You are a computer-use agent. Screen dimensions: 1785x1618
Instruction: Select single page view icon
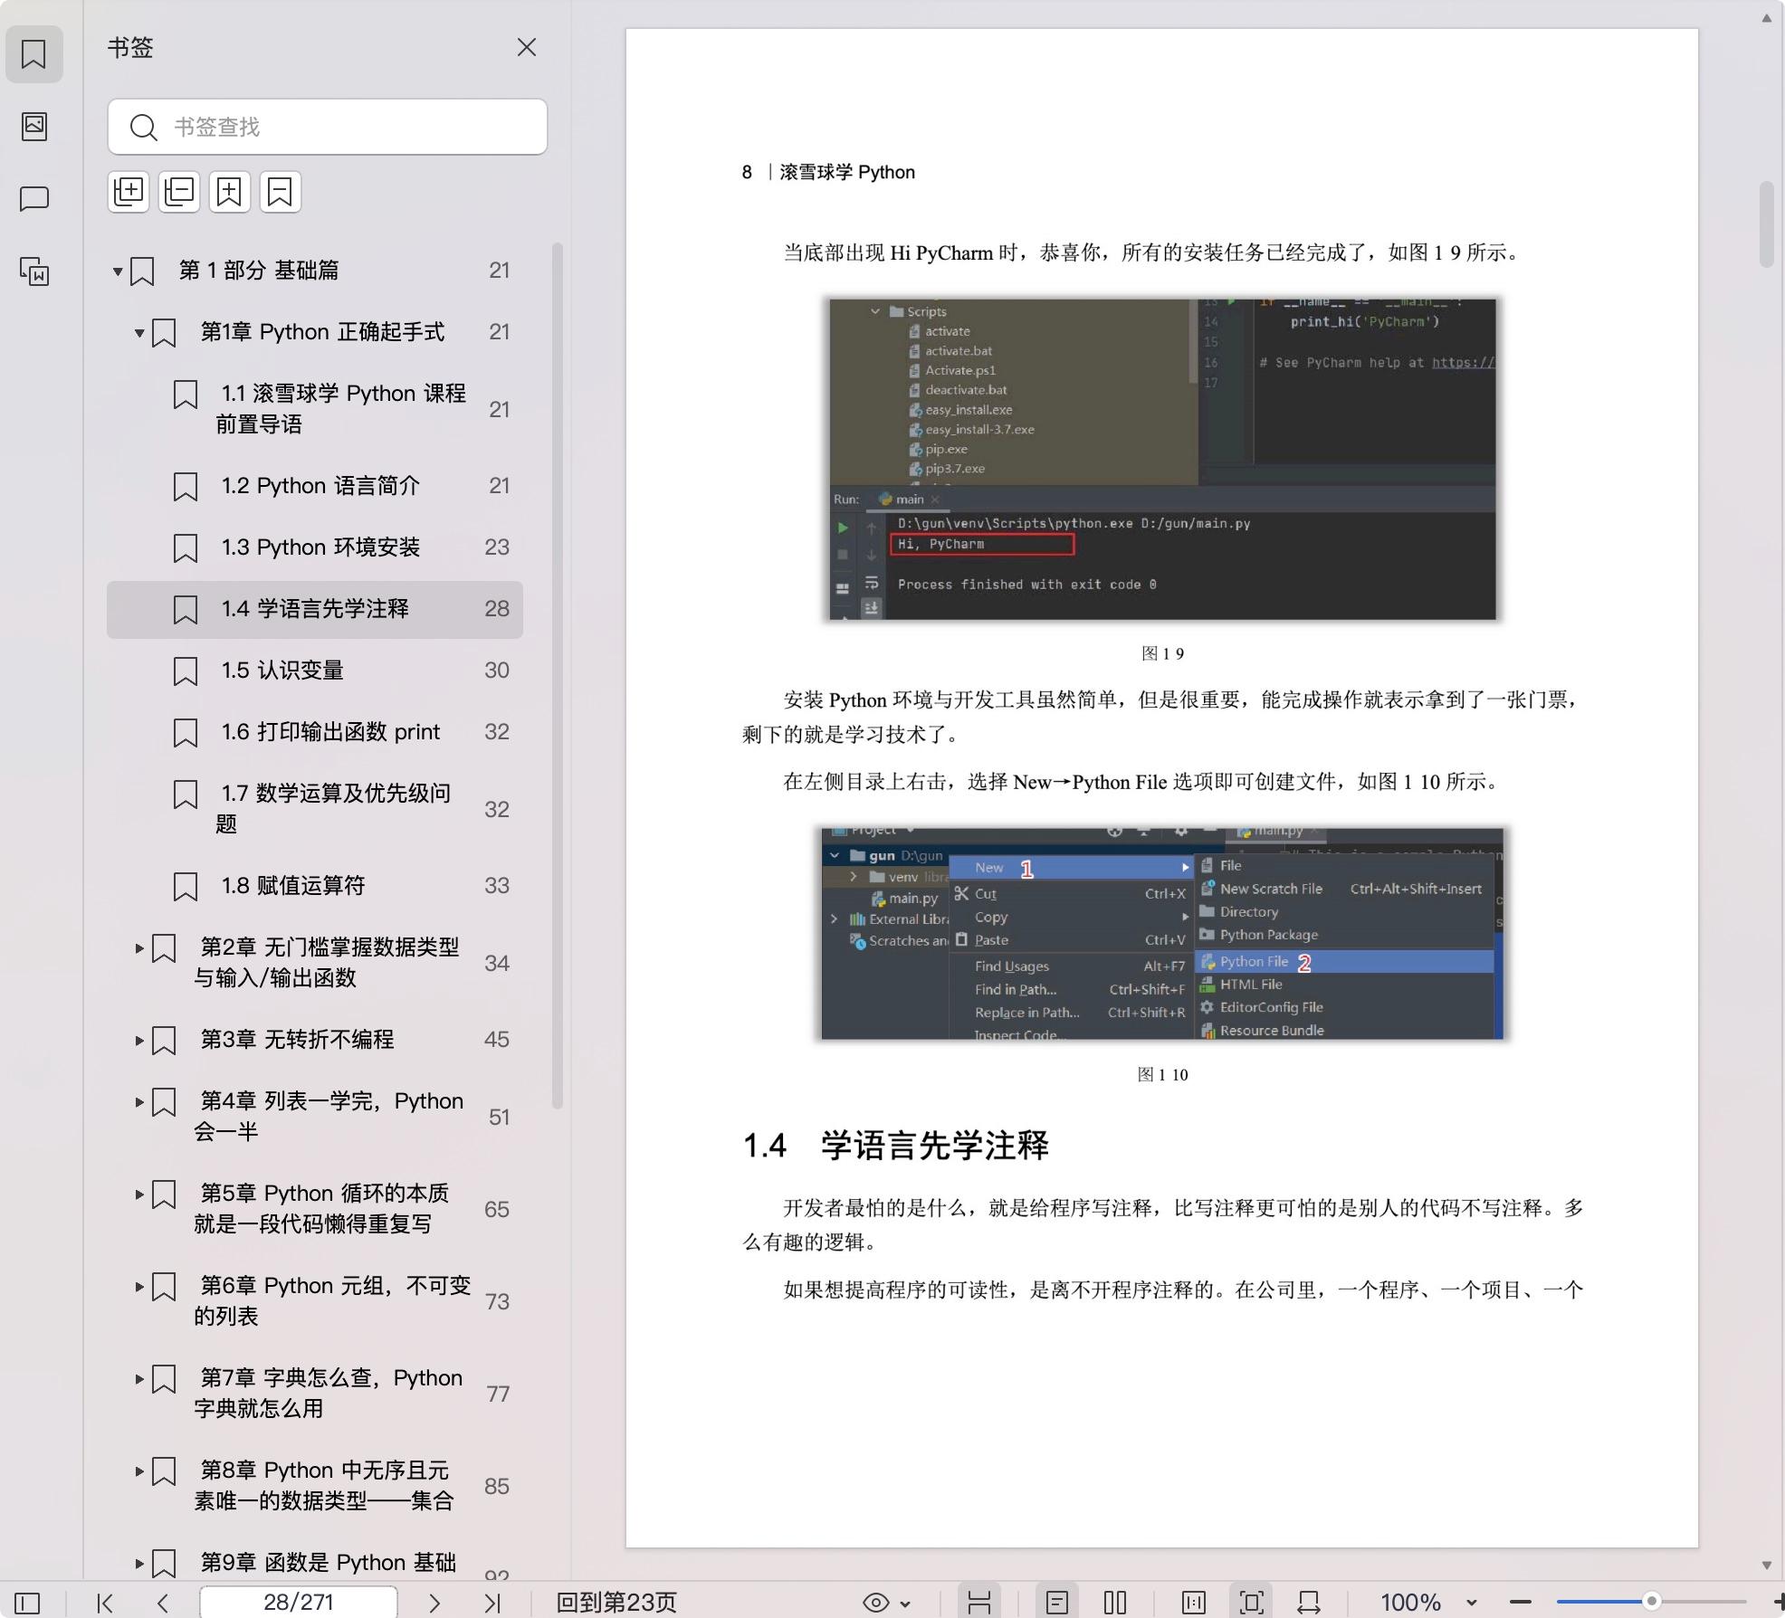click(x=1057, y=1603)
